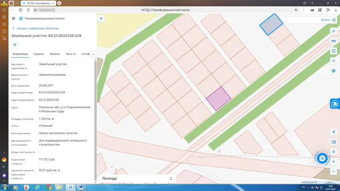The width and height of the screenshot is (340, 191).
Task: Click the 97,51 руб./кв. м value
Action: pos(49,170)
